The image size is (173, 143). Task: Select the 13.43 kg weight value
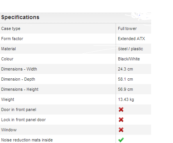[126, 100]
